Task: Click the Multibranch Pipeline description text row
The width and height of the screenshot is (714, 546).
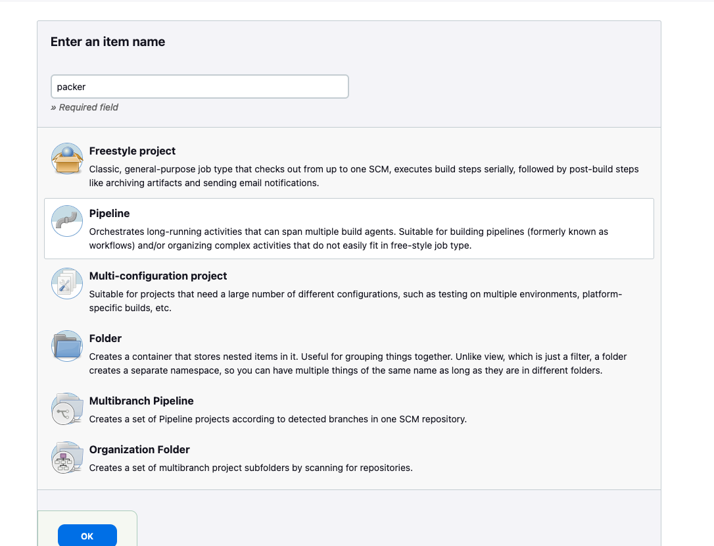Action: click(x=277, y=419)
